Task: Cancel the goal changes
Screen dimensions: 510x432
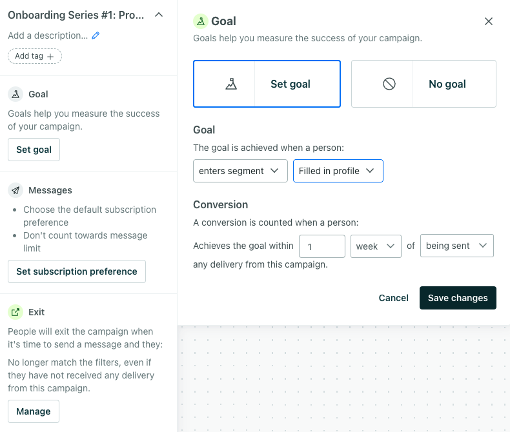Action: coord(393,298)
